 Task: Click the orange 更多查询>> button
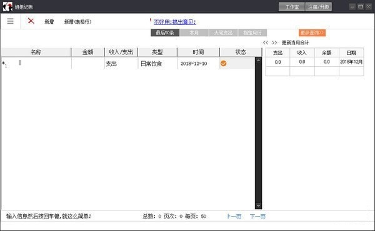click(x=312, y=32)
